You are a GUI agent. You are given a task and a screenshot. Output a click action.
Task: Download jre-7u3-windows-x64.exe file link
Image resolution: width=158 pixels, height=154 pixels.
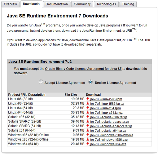108,144
